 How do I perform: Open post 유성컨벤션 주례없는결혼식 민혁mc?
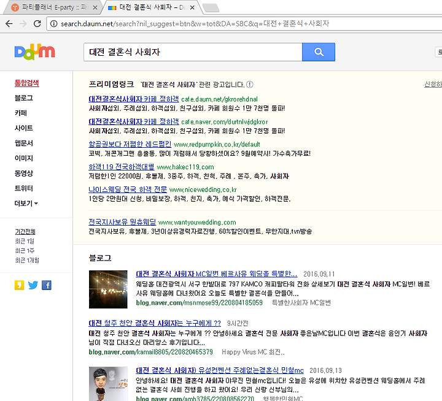tap(220, 370)
